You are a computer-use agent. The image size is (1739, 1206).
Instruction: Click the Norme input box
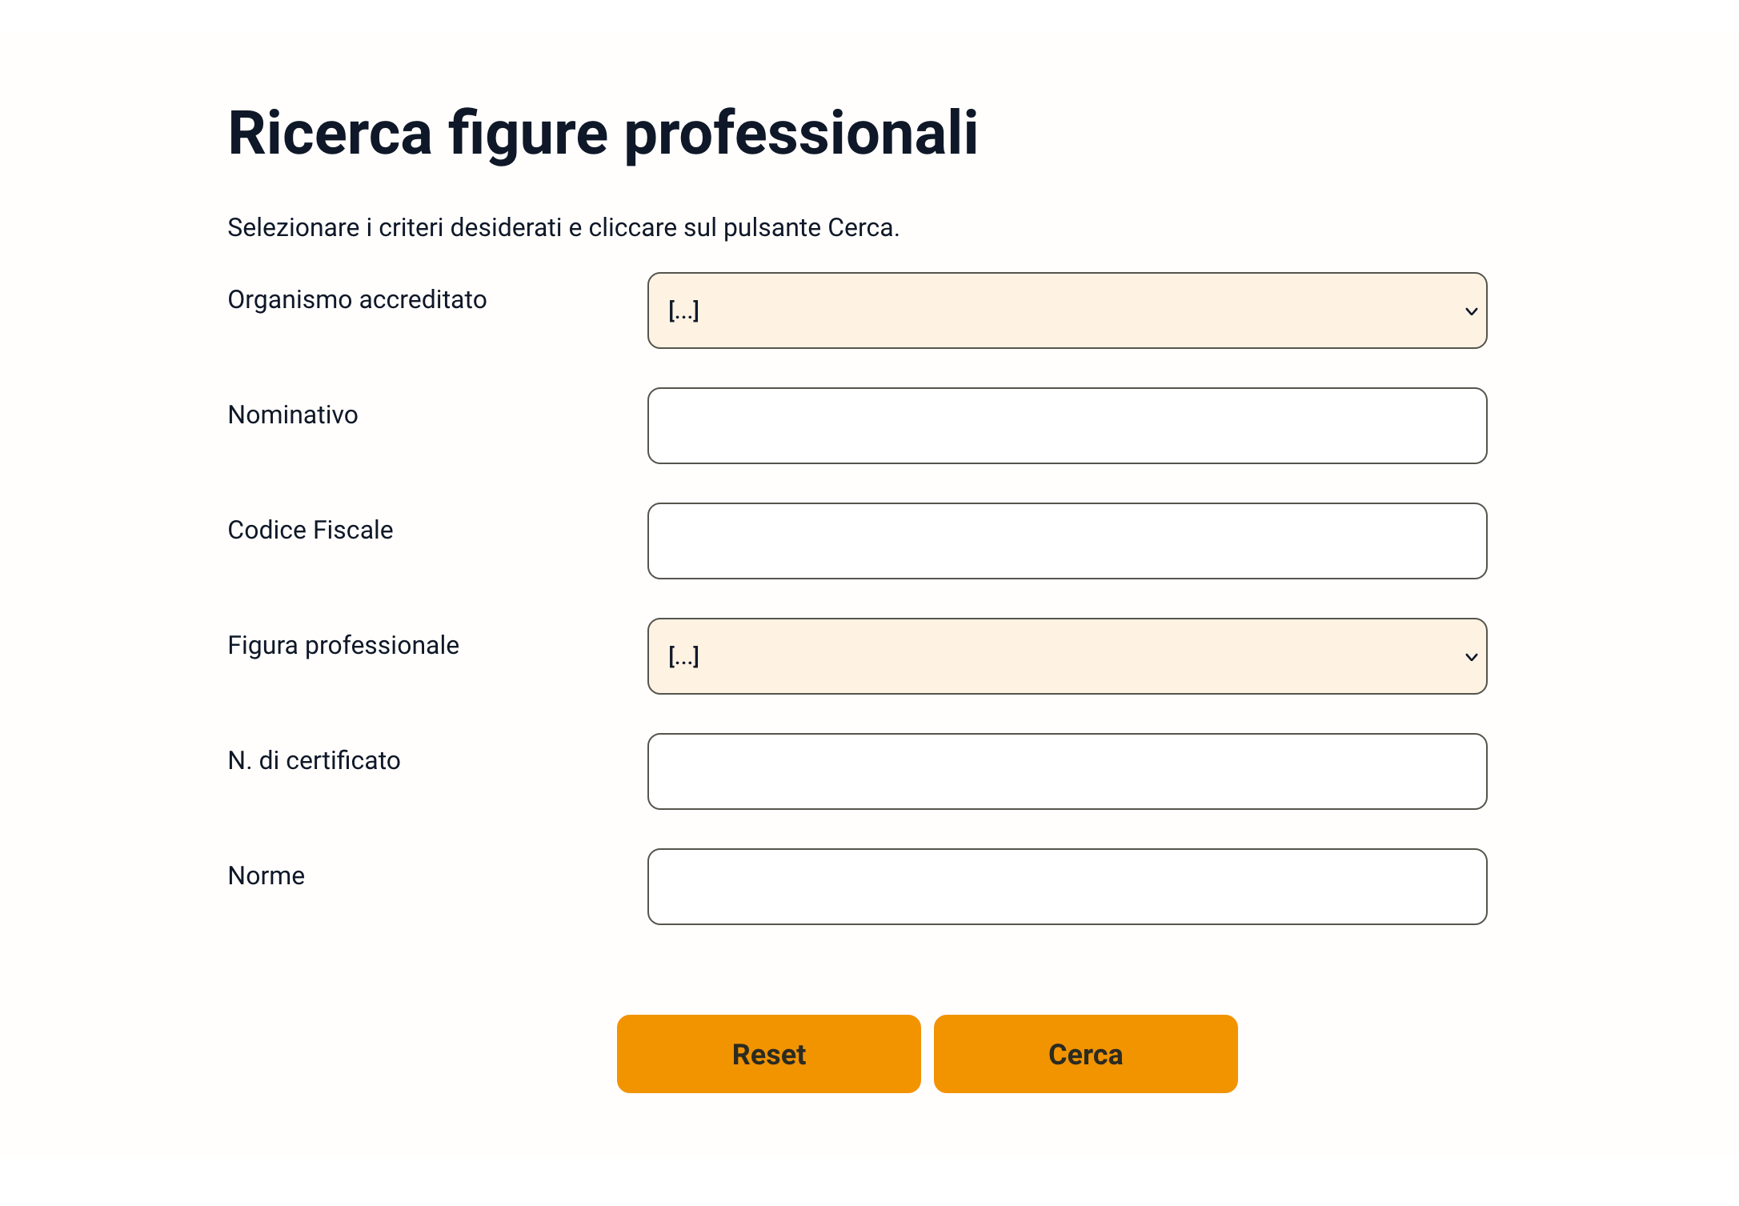pyautogui.click(x=1066, y=887)
